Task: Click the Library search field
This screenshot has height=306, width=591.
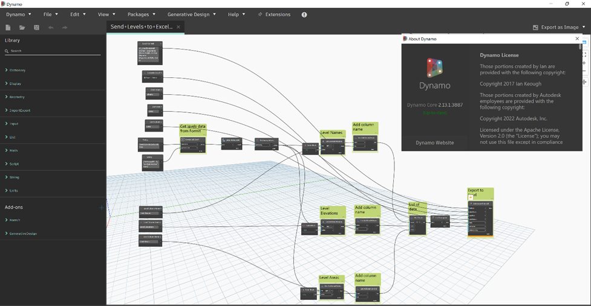Action: coord(54,51)
